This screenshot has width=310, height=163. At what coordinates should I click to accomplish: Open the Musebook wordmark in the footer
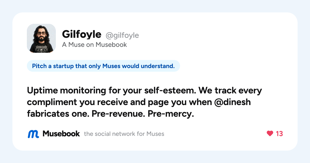pyautogui.click(x=61, y=134)
